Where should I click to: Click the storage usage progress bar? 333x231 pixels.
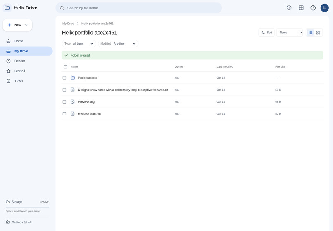coord(27,207)
